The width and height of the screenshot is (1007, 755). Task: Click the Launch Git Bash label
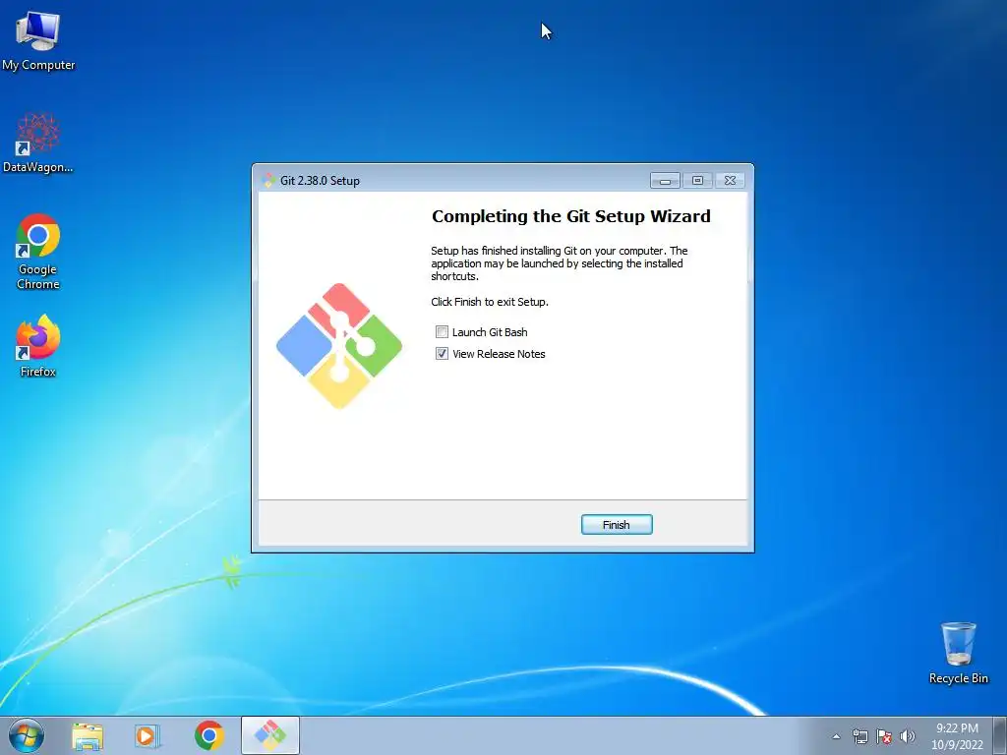(x=490, y=332)
